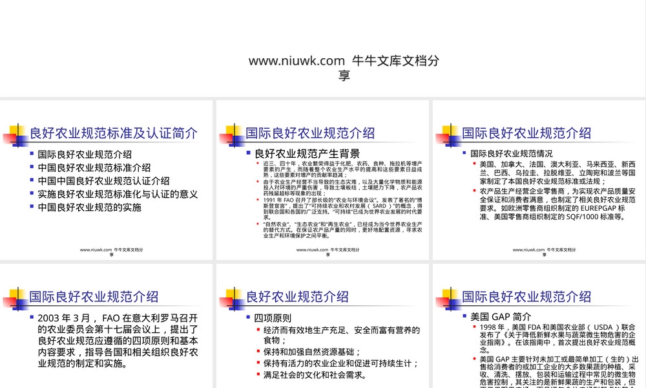Click the title above 良好农业规范产生背景
646x388 pixels.
[310, 133]
